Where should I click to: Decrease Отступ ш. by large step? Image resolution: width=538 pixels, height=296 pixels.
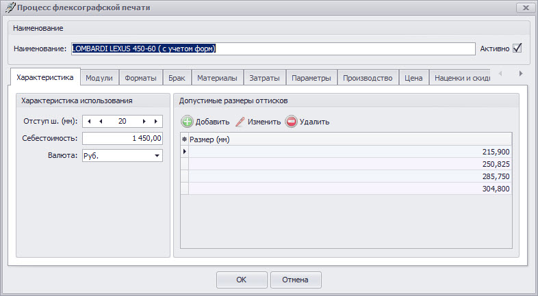click(89, 121)
